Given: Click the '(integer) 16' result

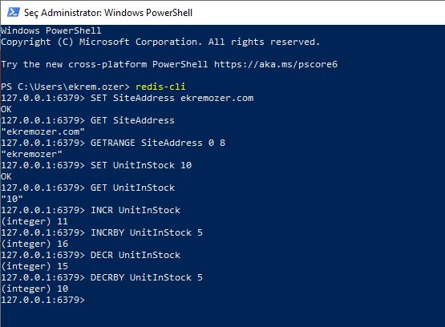Looking at the screenshot, I should pos(34,244).
